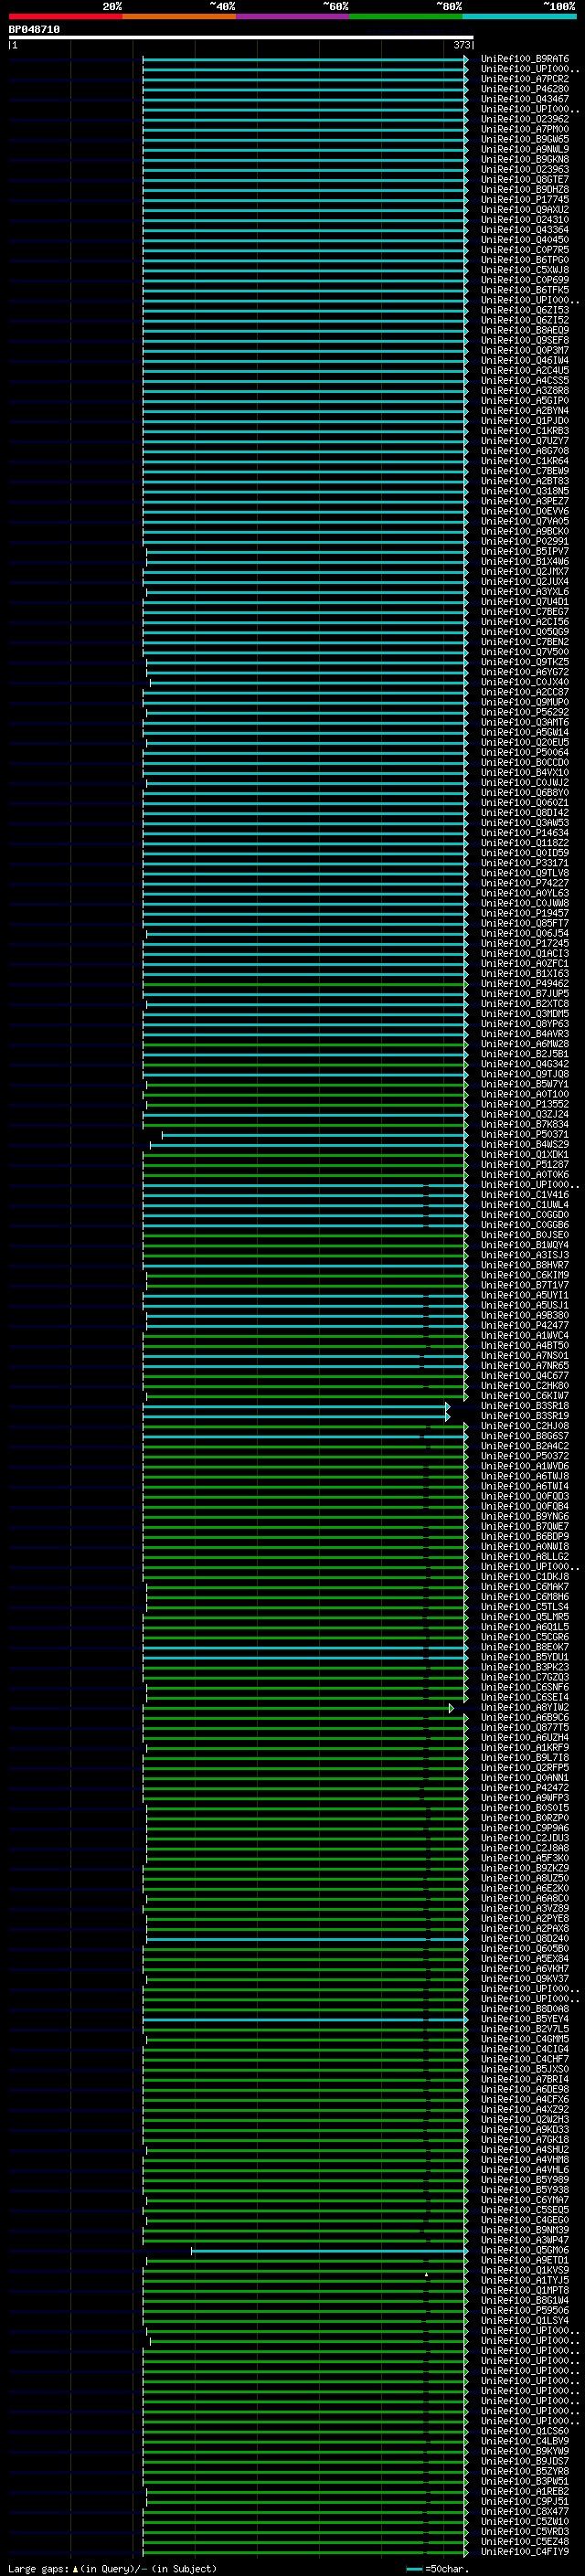Open hit UniRef100_A8YIW2
Screen dimensions: 585x2576
click(x=525, y=1708)
